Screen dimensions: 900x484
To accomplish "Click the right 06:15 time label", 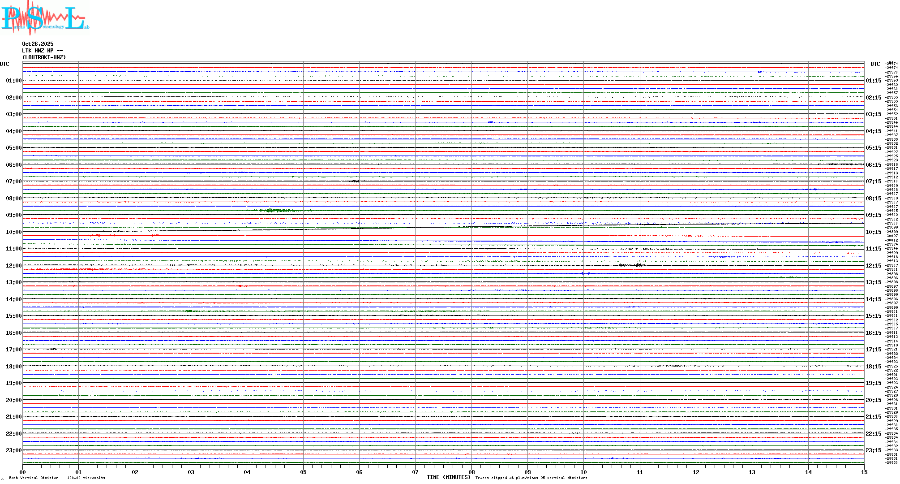I will point(873,165).
